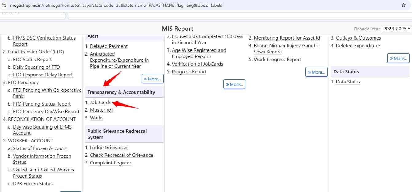Viewport: 412px width, 192px height.
Task: Open the Muster roll report
Action: (x=102, y=110)
